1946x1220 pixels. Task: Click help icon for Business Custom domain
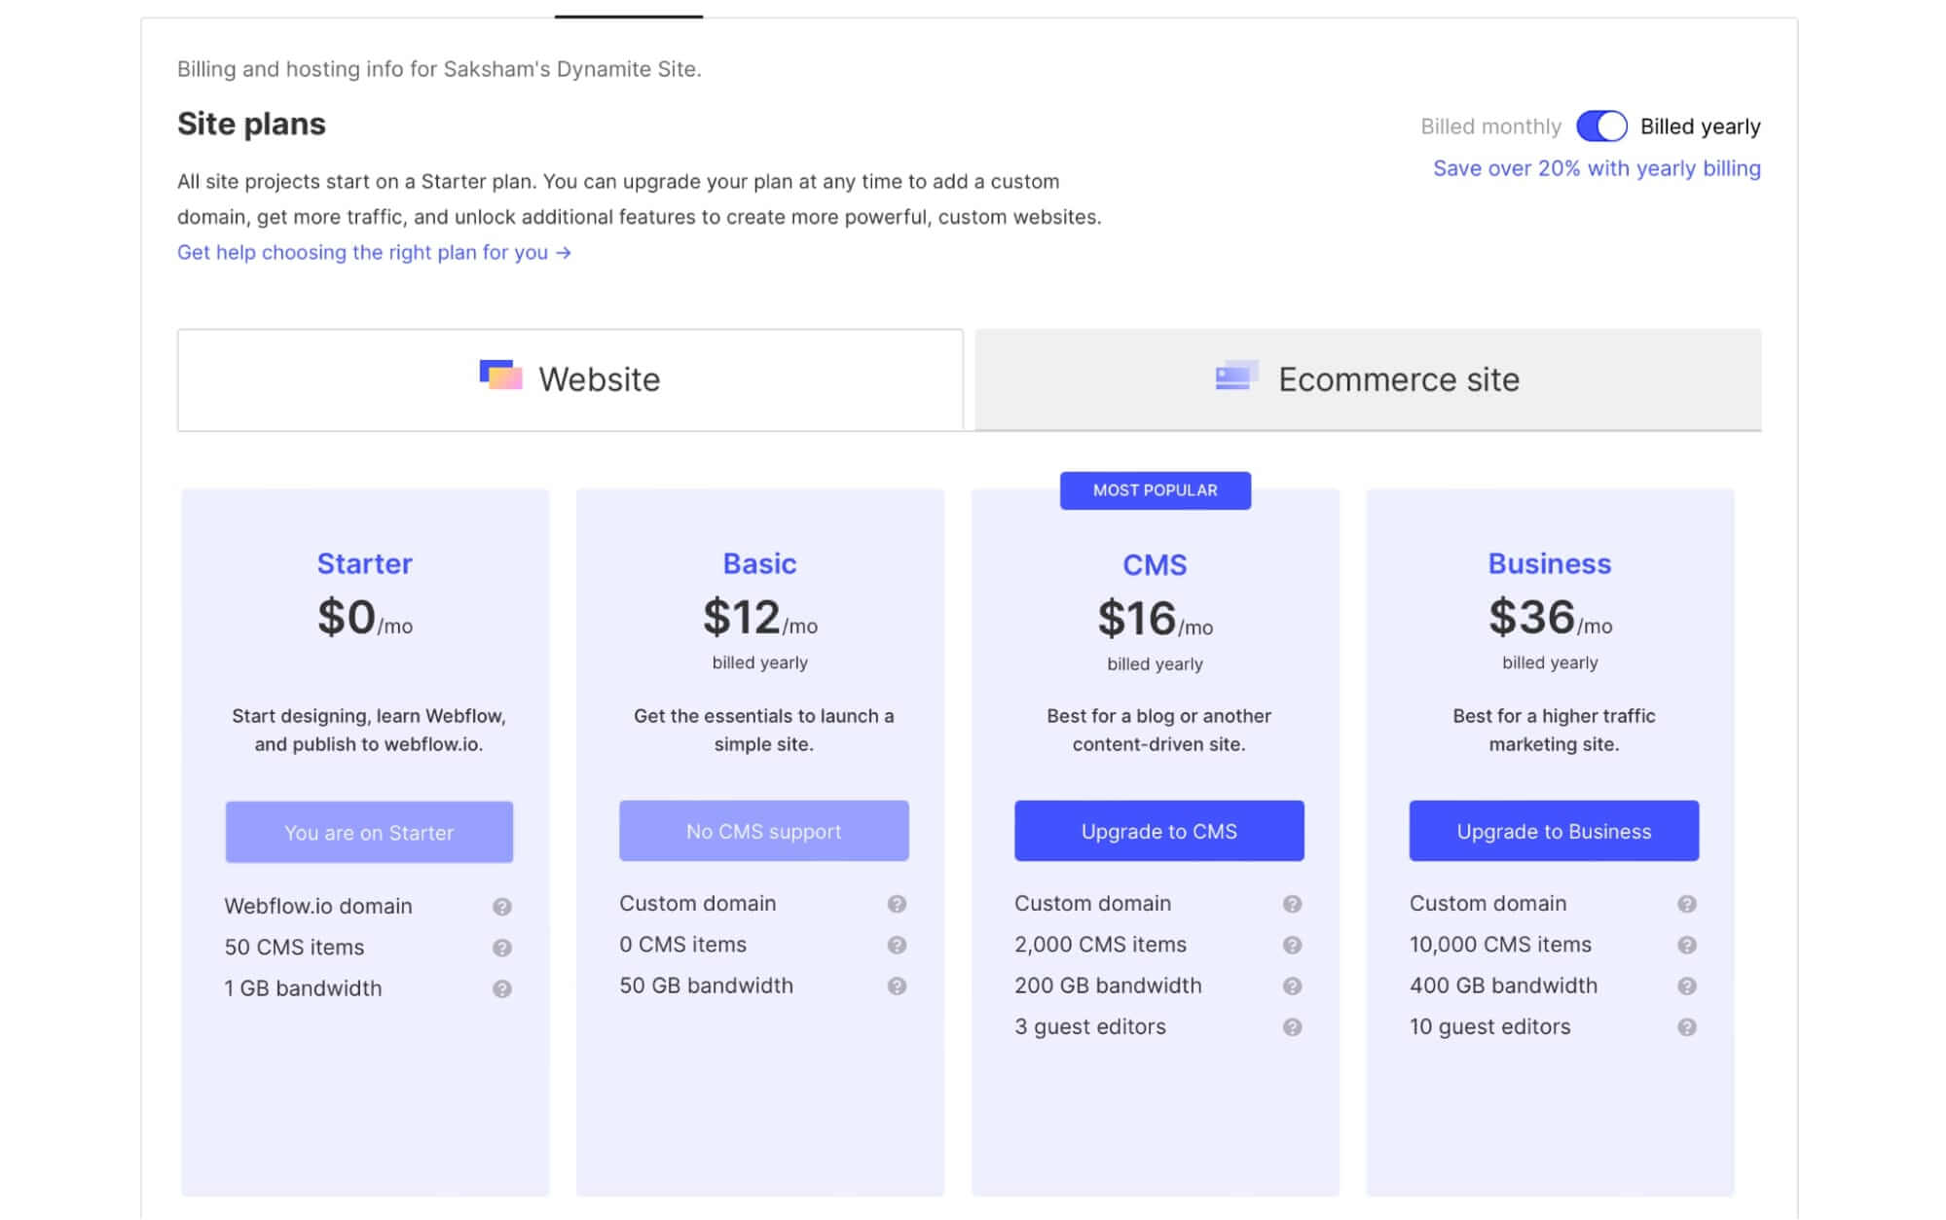pos(1687,904)
